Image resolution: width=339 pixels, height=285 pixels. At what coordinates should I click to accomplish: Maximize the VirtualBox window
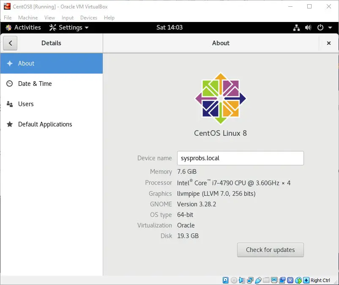309,6
